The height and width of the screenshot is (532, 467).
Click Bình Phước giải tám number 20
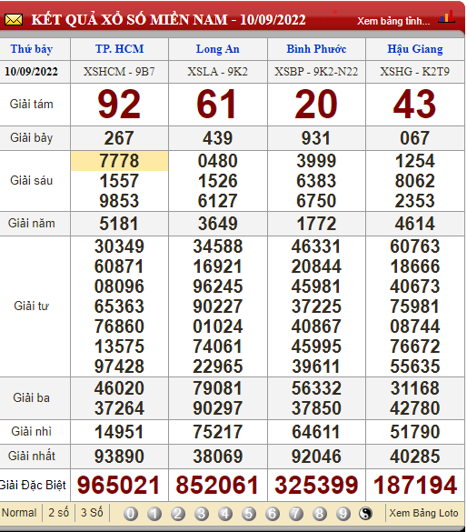[x=316, y=105]
